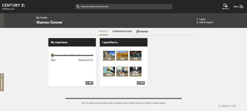Click the Century 21 logo

(13, 7)
